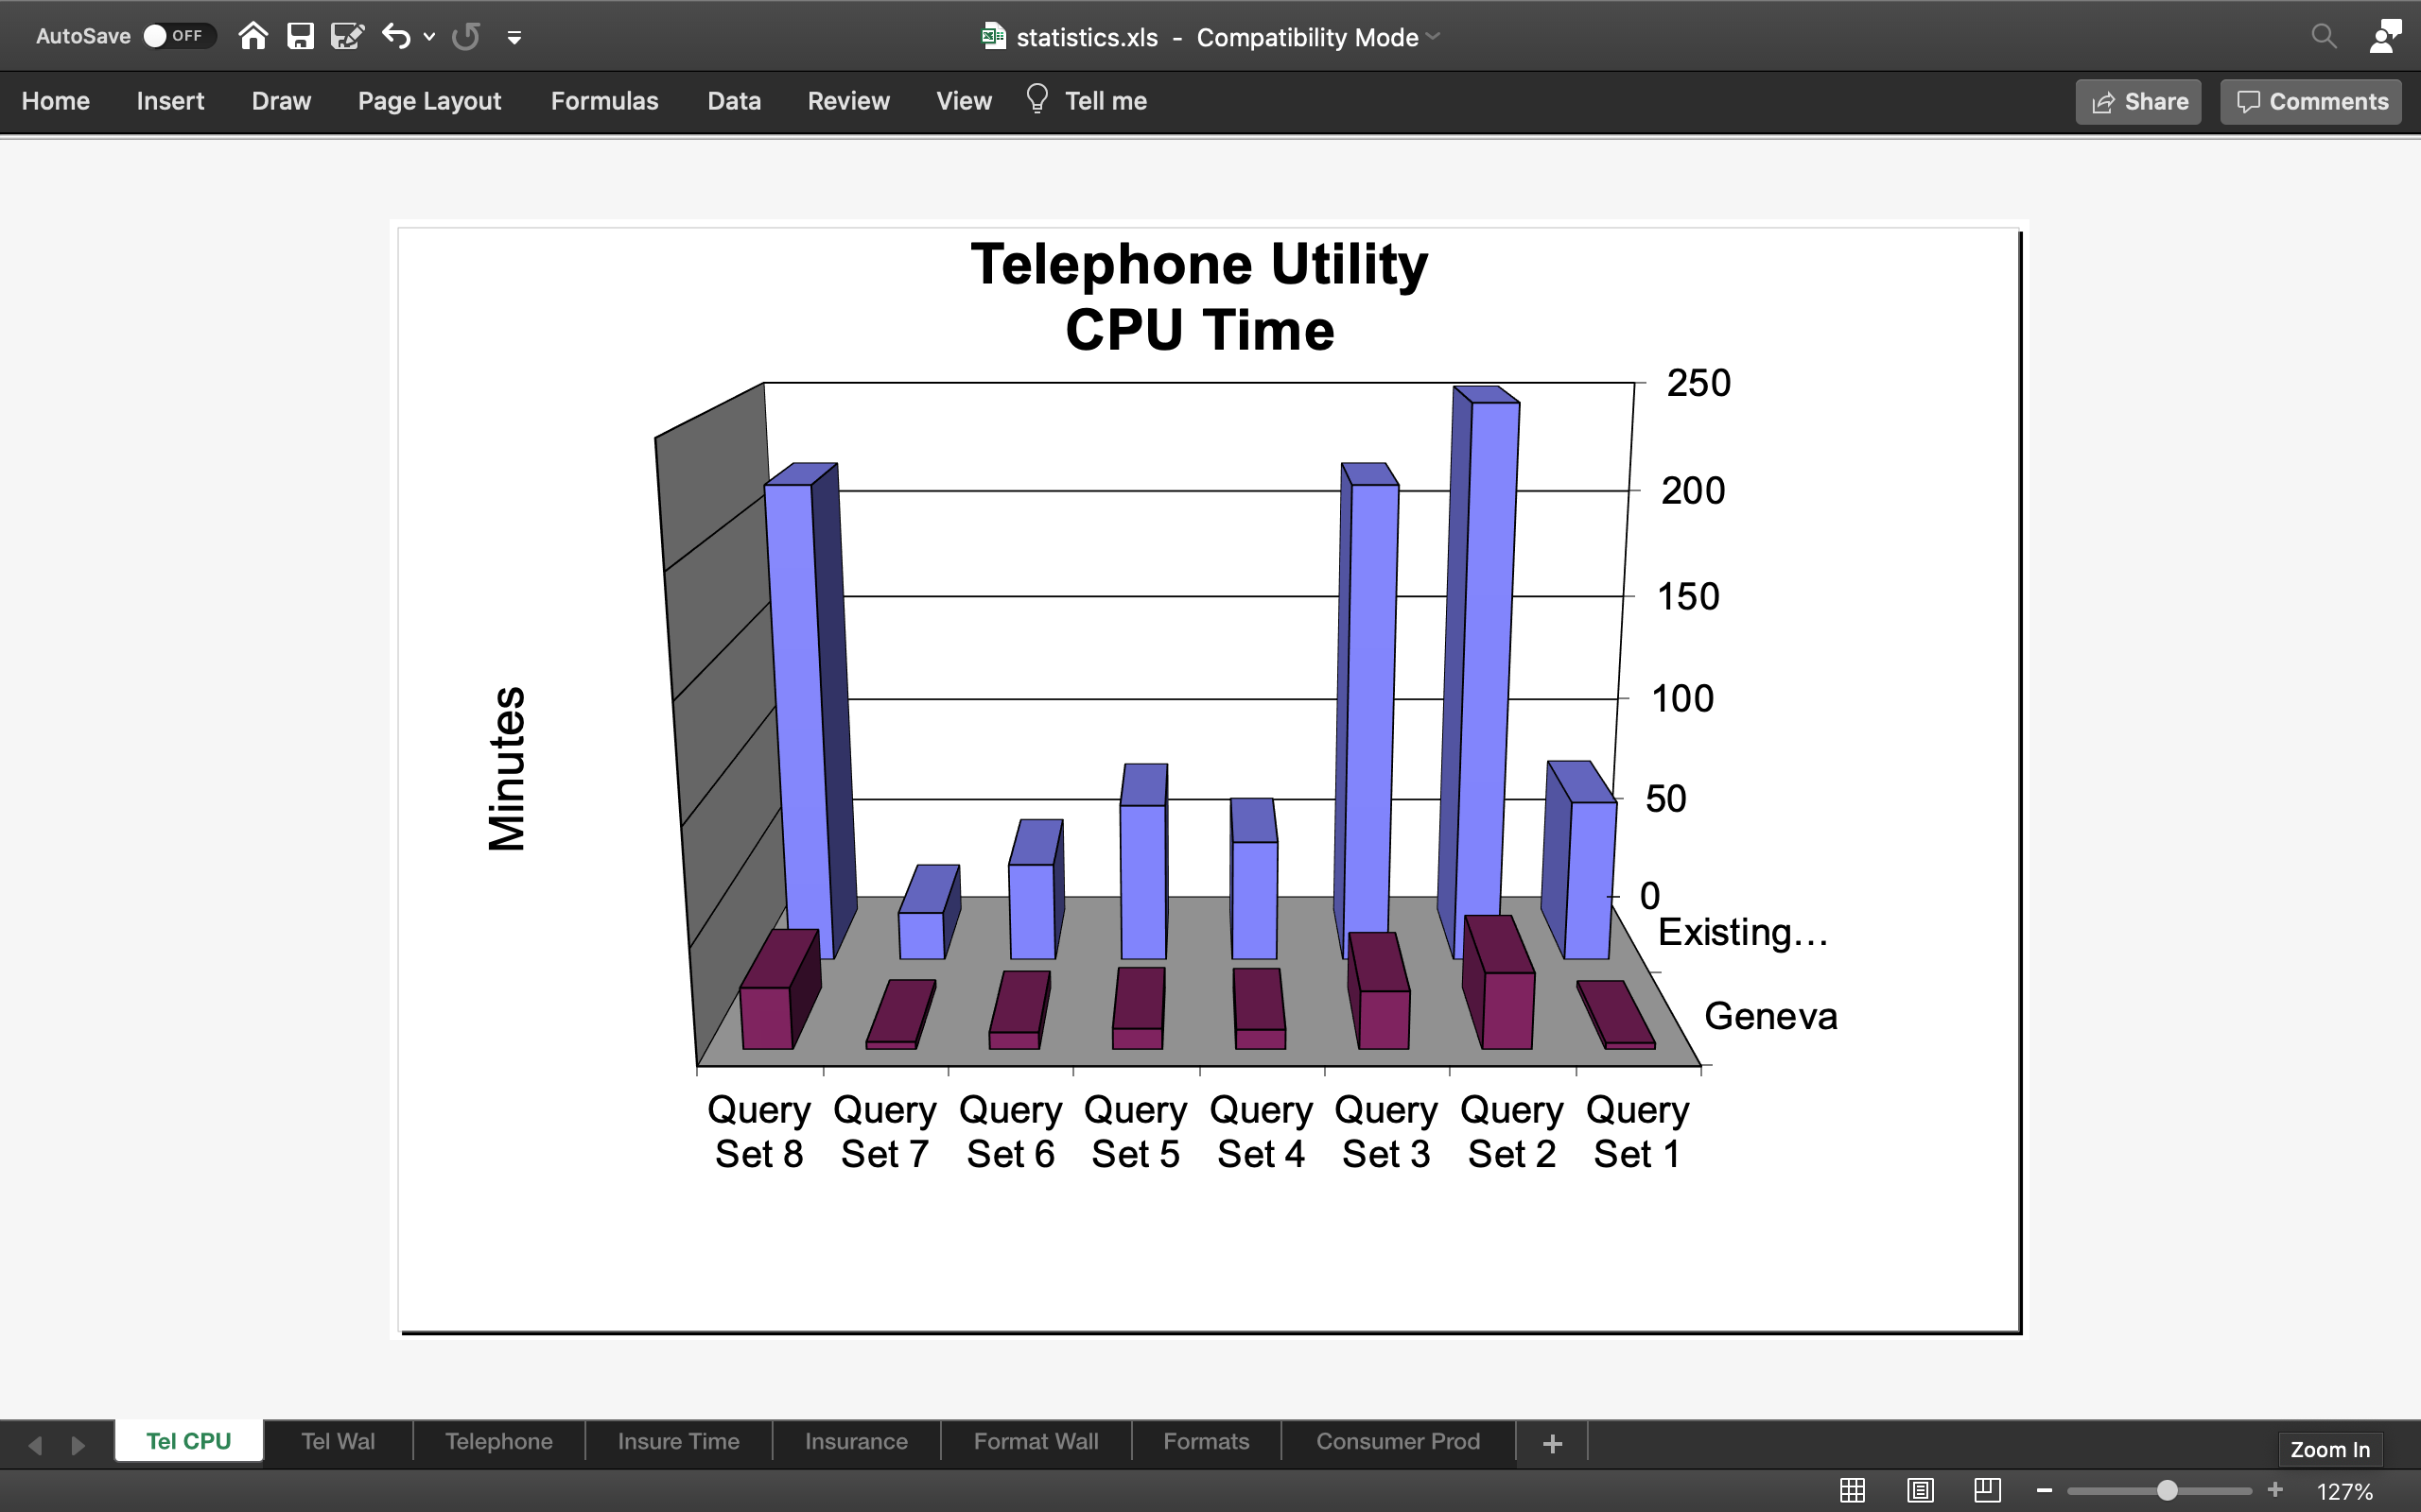Open the Review ribbon tab
The image size is (2421, 1512).
(x=848, y=101)
